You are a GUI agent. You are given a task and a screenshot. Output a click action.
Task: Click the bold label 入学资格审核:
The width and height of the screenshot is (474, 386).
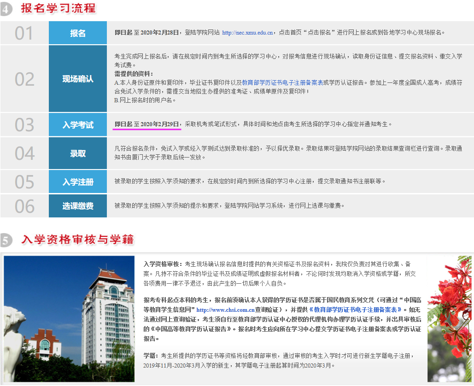click(163, 264)
